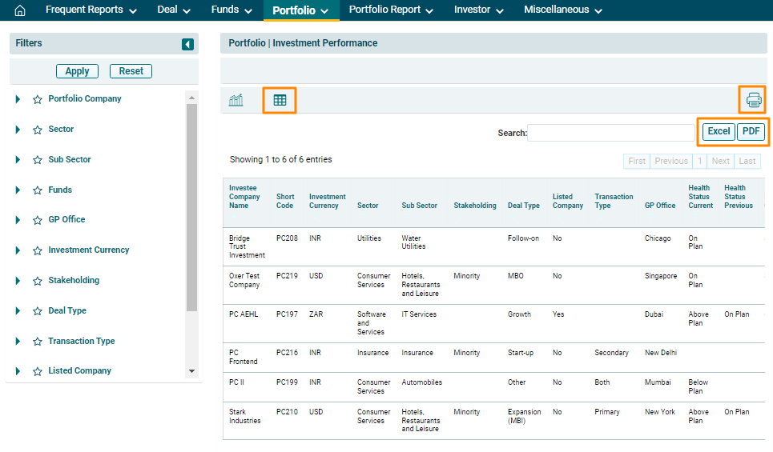Click the printer icon

click(x=753, y=100)
